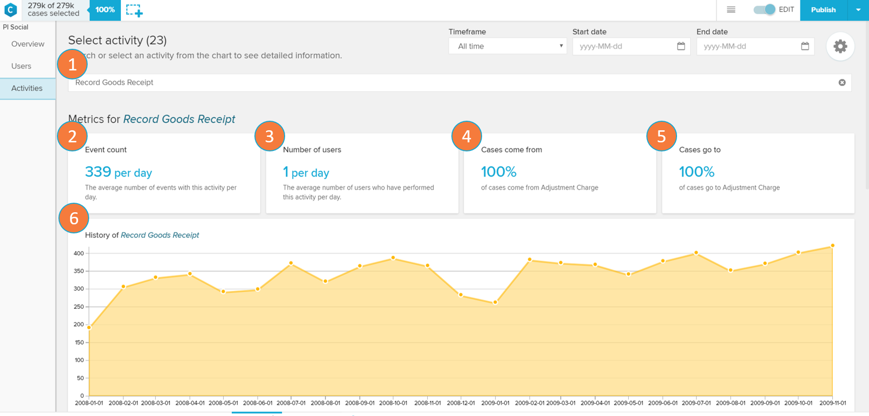Click the Celonis logo icon
The image size is (869, 416).
[11, 10]
